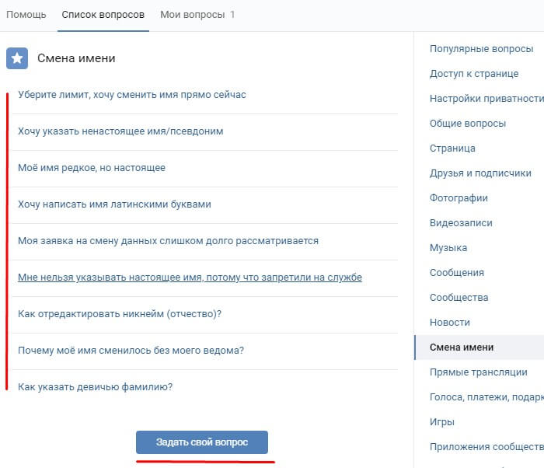Select Фотографии category
This screenshot has height=468, width=544.
coord(459,198)
